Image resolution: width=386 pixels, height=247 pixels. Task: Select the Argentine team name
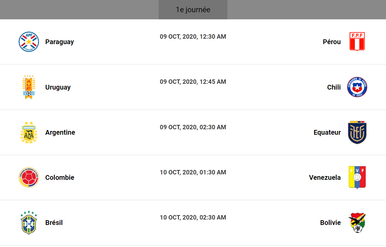(60, 132)
